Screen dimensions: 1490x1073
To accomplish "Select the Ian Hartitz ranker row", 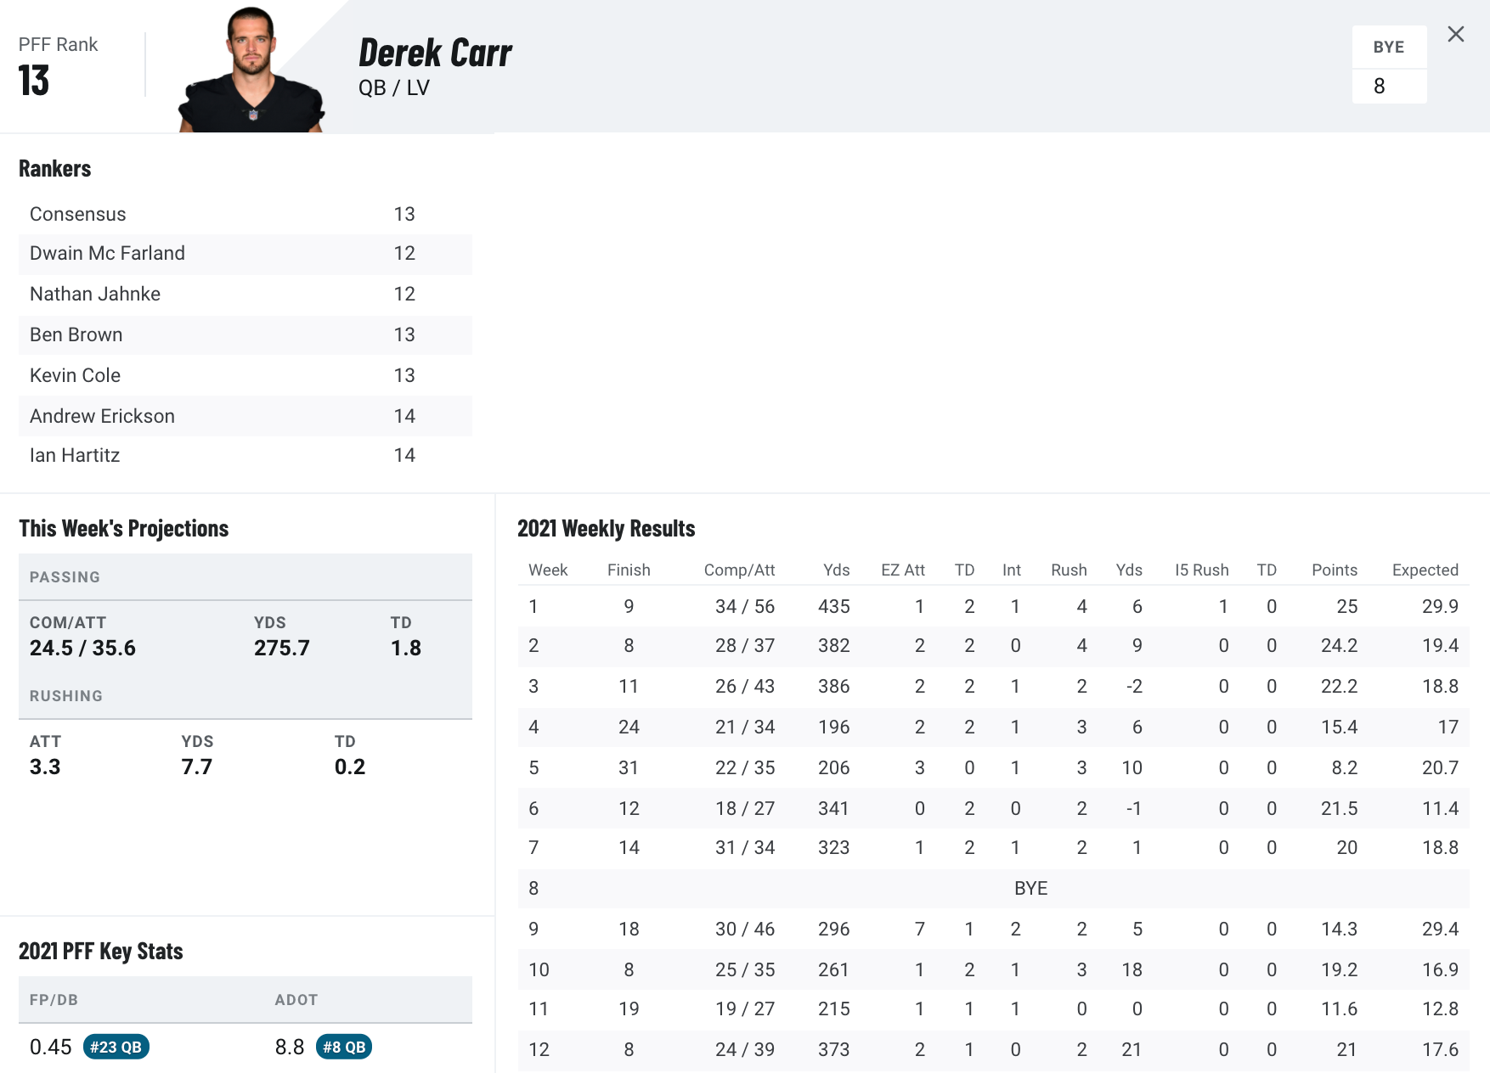I will point(246,456).
